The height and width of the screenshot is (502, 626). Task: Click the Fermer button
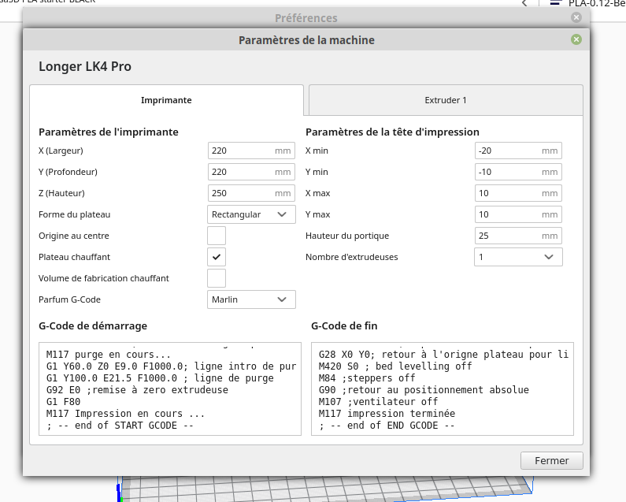pyautogui.click(x=552, y=460)
